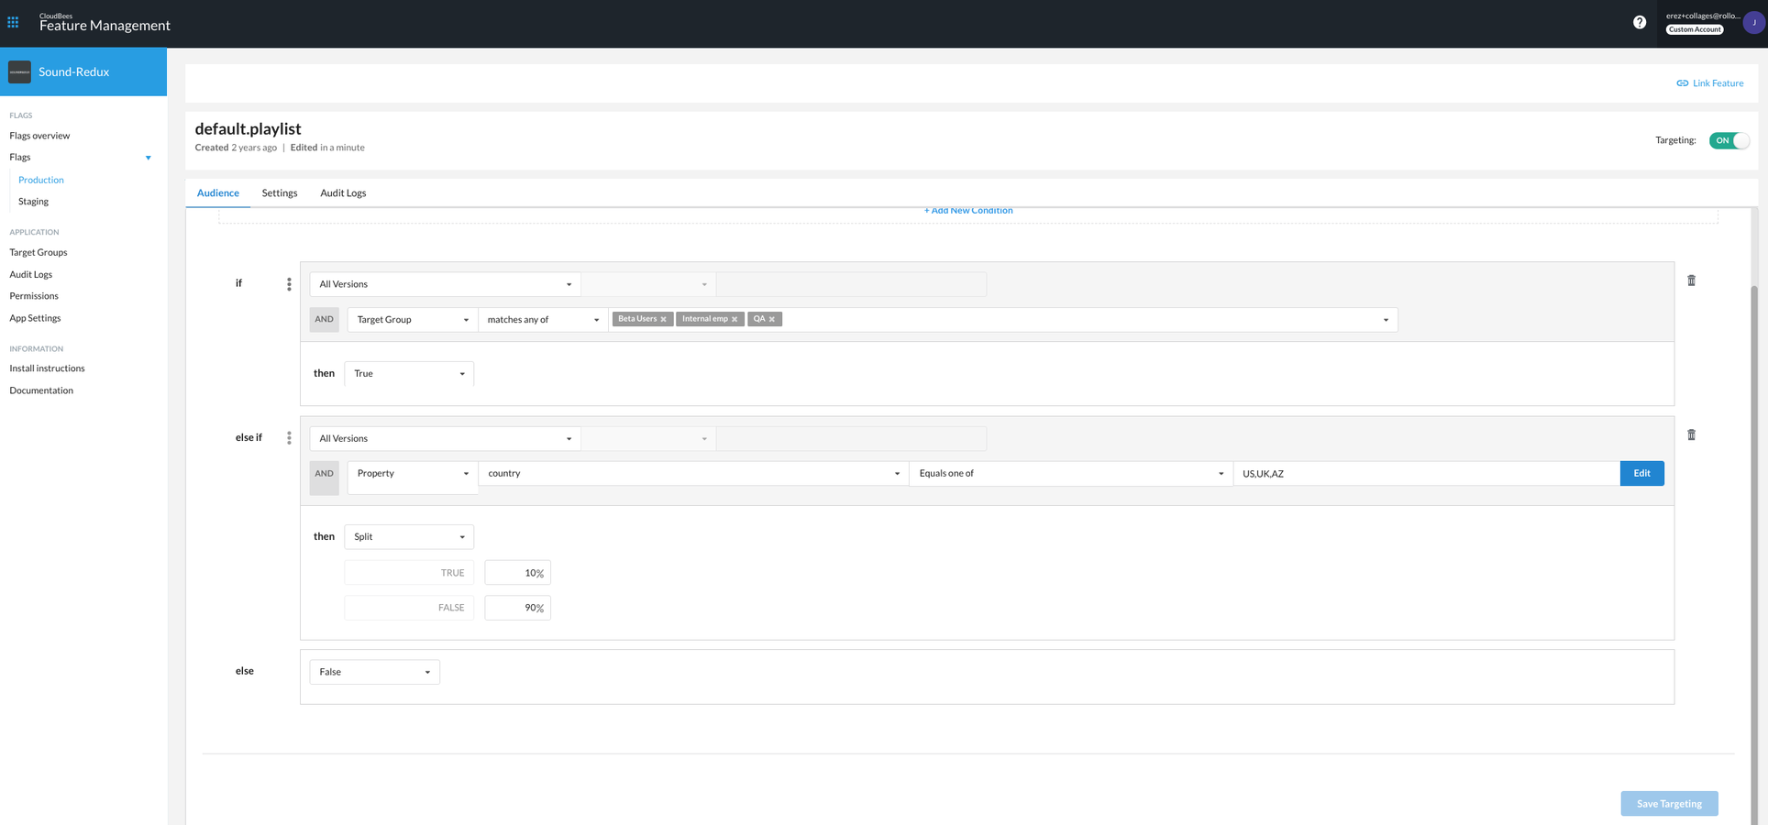Open the user avatar menu
The image size is (1768, 825).
pos(1753,22)
